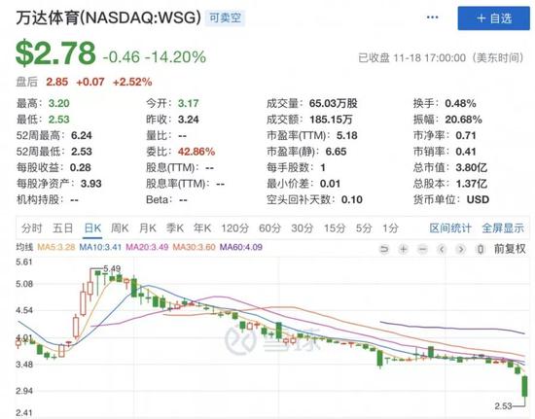Zoom in chart with plus icon

click(403, 250)
